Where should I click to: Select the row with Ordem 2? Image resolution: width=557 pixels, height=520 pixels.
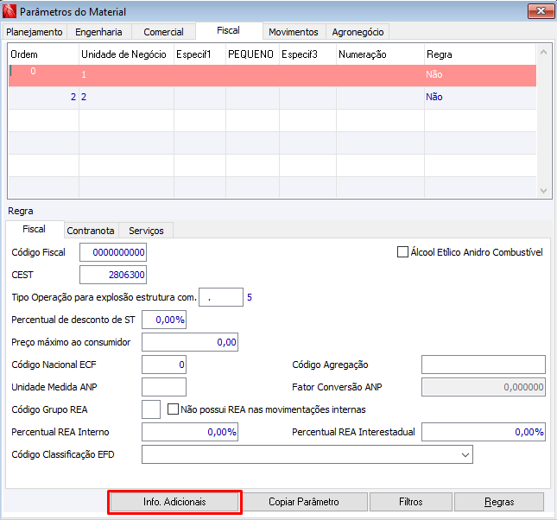[273, 98]
